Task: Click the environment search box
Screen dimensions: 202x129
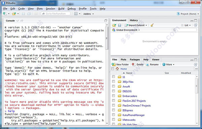Action: (184, 30)
